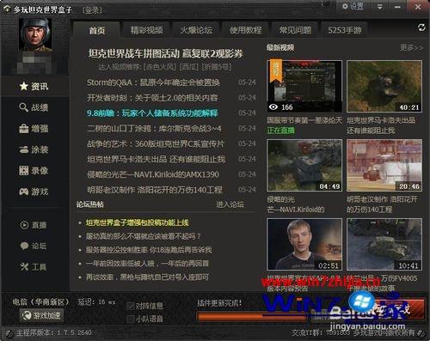
Task: Refresh the page with the reload icon
Action: [421, 27]
